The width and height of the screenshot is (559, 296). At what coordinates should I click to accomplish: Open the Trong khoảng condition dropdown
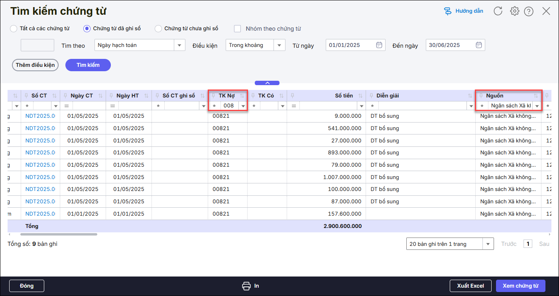[x=279, y=45]
